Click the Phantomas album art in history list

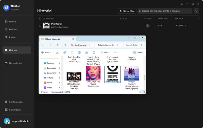[x=46, y=26]
